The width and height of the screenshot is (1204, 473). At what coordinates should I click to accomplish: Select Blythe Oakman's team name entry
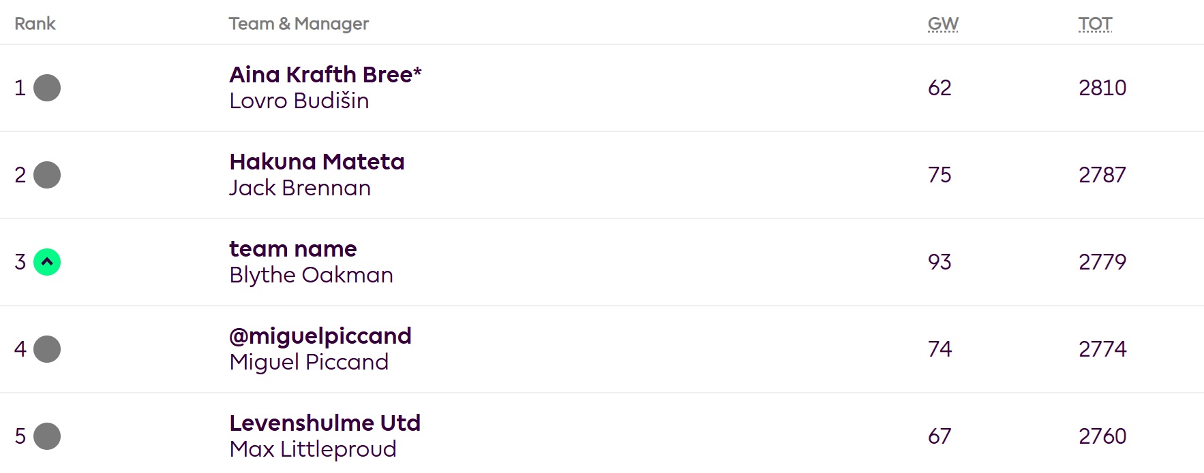point(292,249)
